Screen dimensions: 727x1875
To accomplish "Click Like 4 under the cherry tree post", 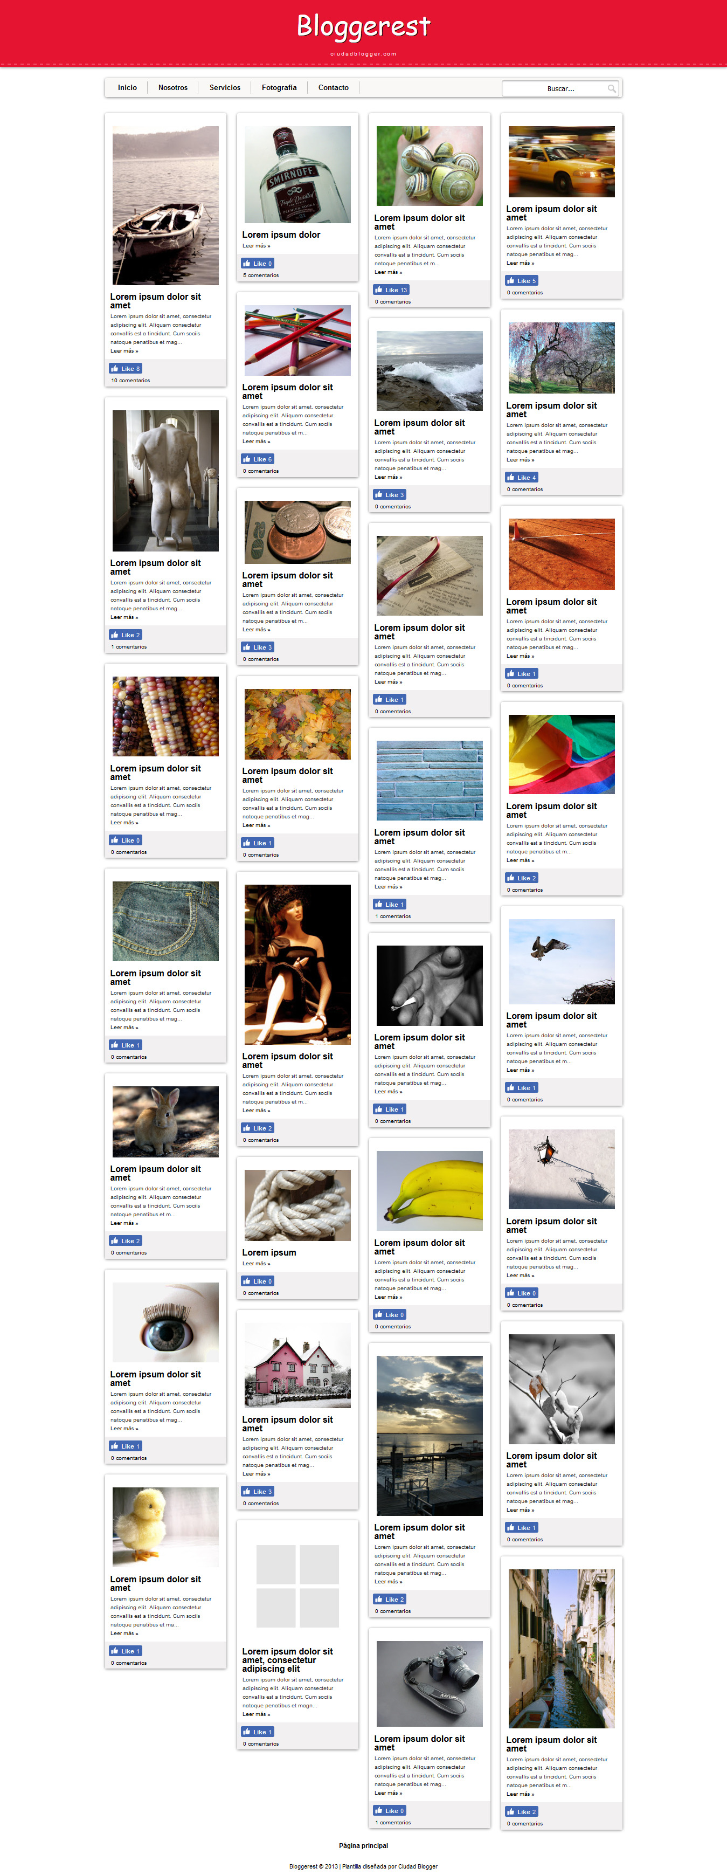I will 522,478.
